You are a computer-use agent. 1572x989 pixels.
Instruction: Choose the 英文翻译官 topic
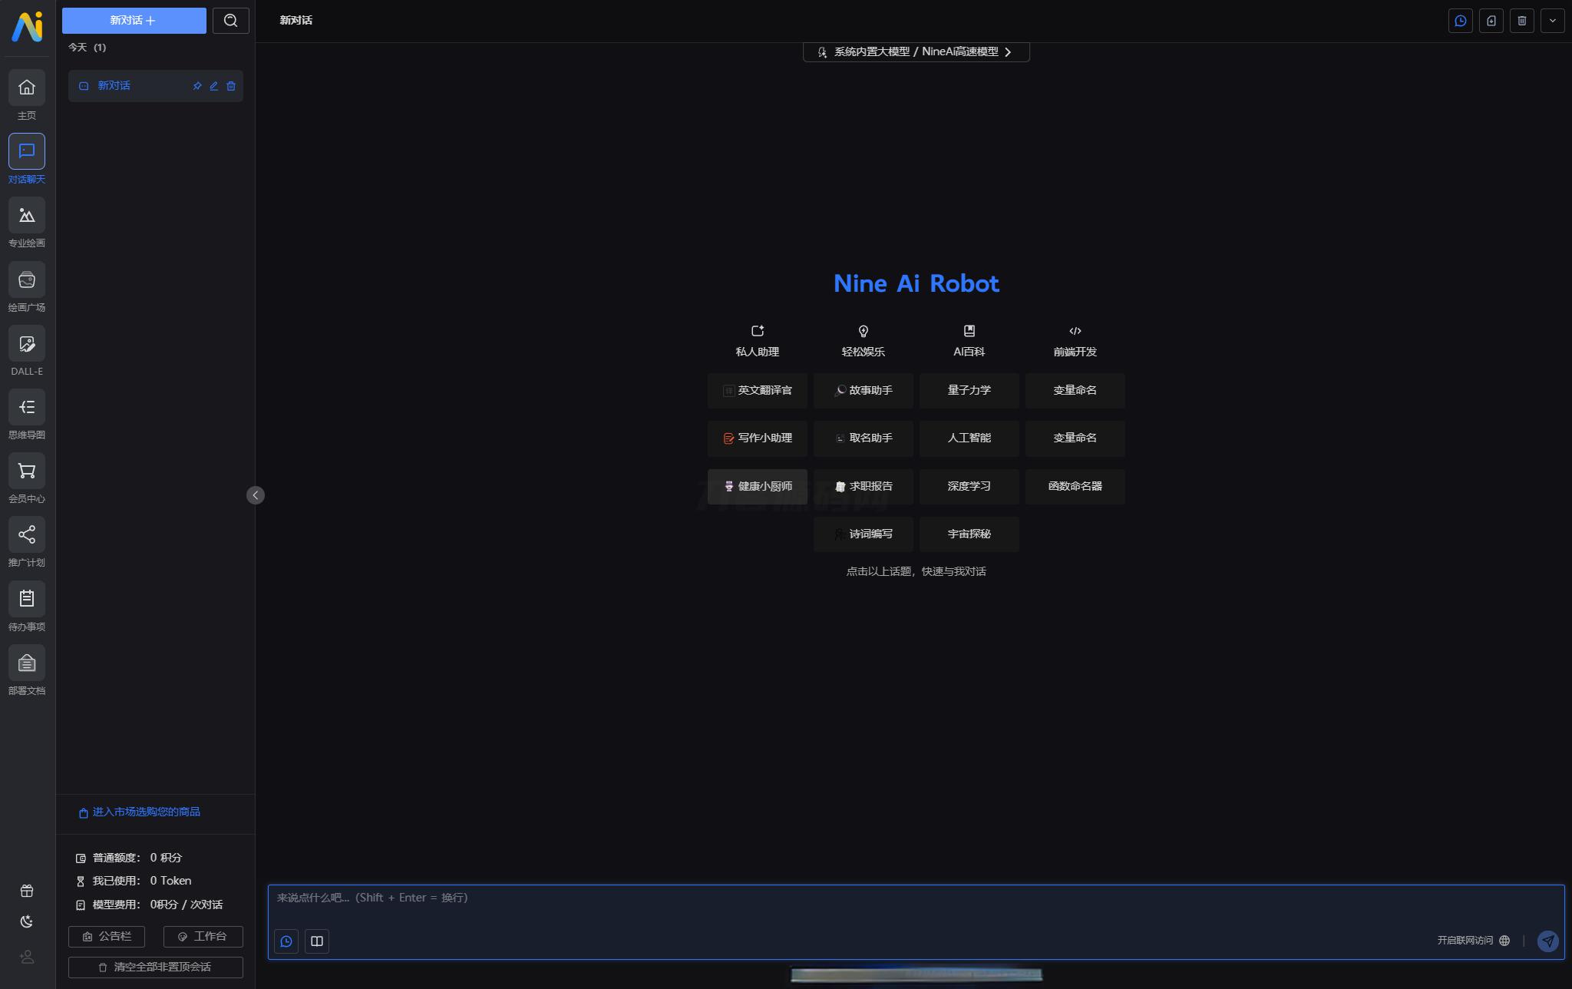click(x=758, y=391)
